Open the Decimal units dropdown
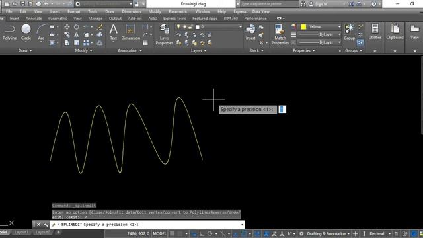 [x=380, y=233]
